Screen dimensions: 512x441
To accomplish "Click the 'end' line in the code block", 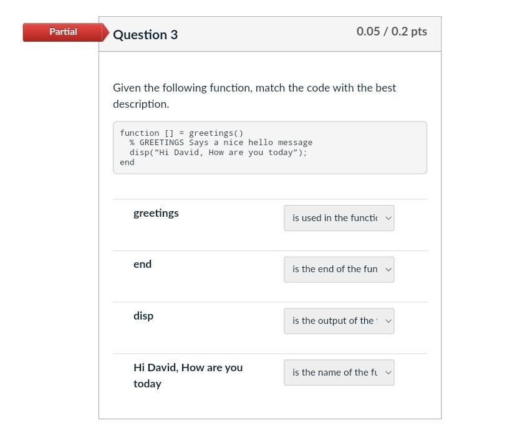I will click(127, 162).
